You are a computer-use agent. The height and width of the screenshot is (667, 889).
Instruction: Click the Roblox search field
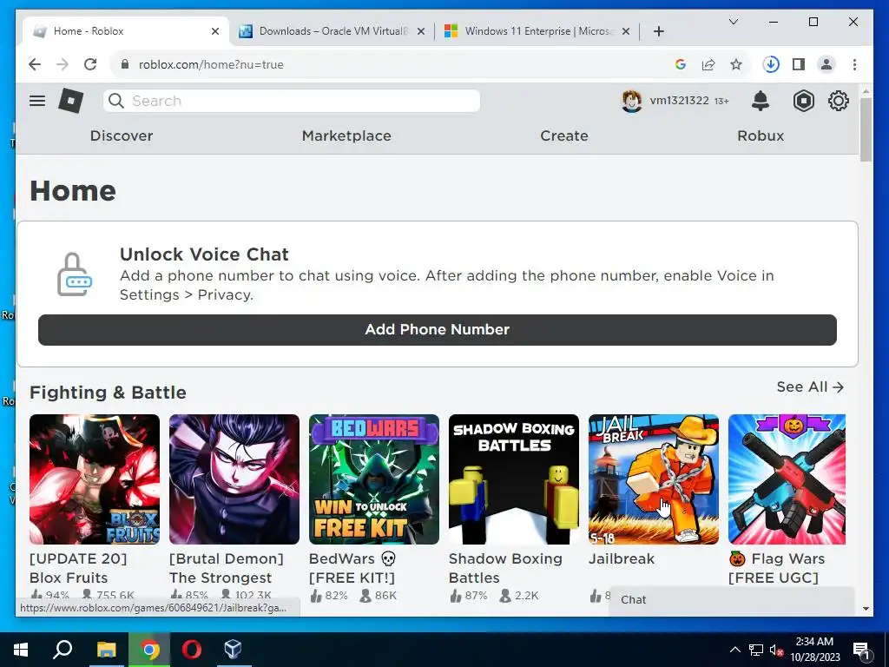pos(292,101)
